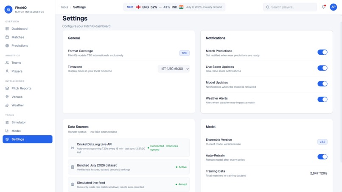
Task: Click the page vertical scrollbar
Action: [341, 92]
